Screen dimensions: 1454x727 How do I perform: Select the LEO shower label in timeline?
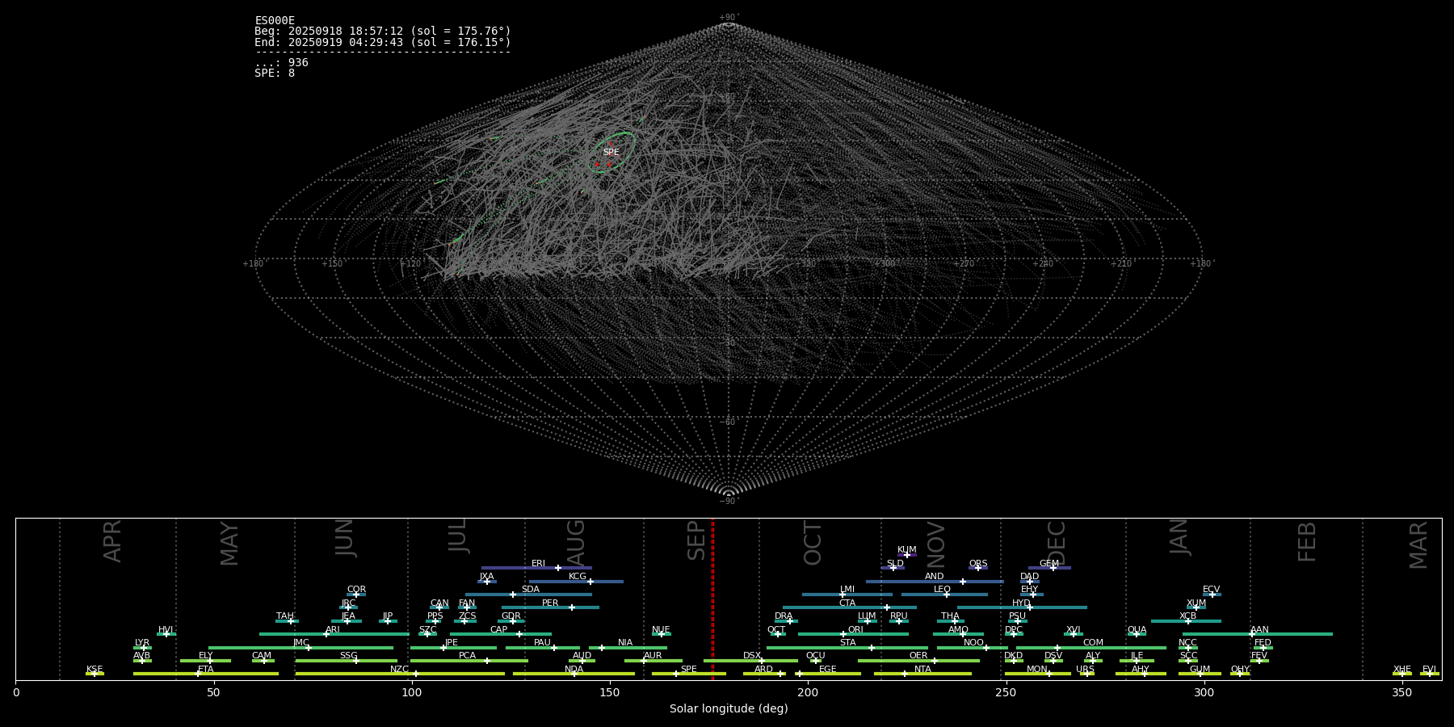coord(942,590)
